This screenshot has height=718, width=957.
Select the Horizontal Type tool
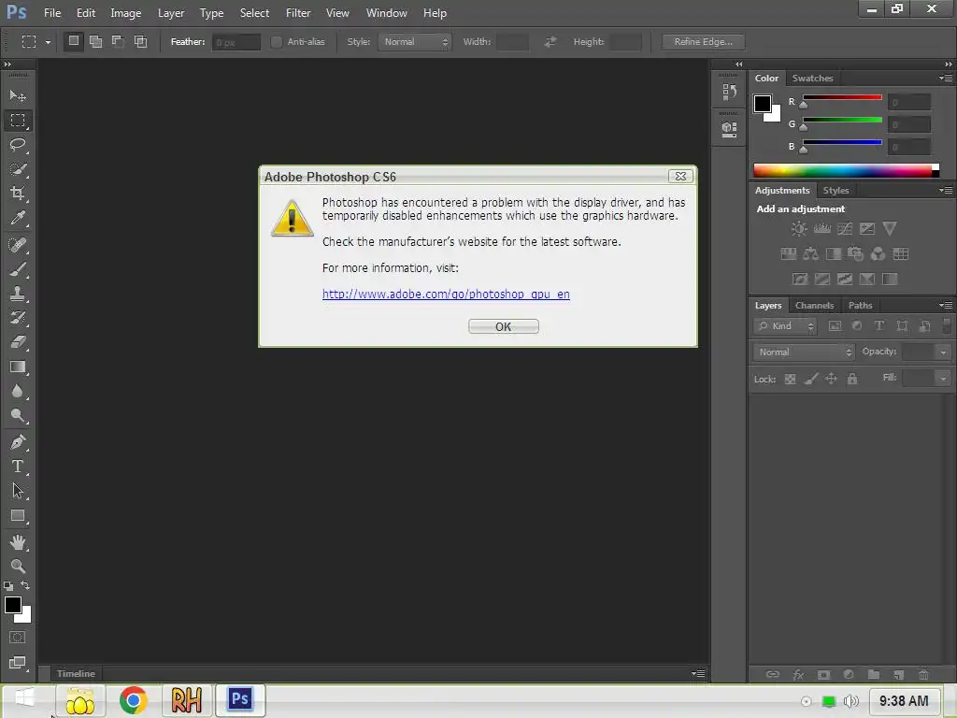point(18,467)
